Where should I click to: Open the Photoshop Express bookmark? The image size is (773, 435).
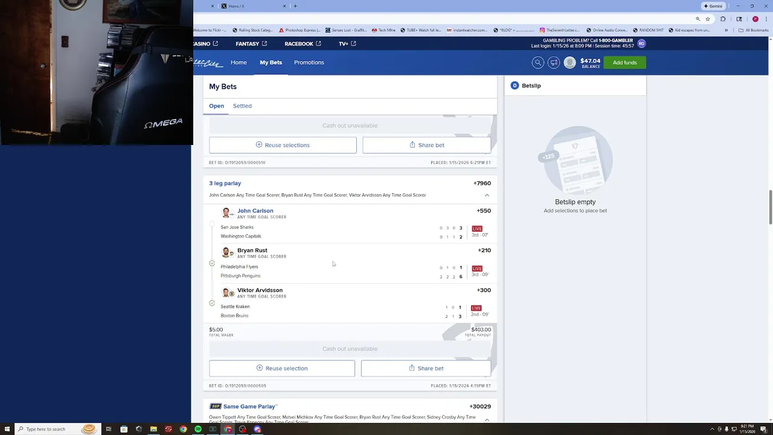click(x=300, y=30)
